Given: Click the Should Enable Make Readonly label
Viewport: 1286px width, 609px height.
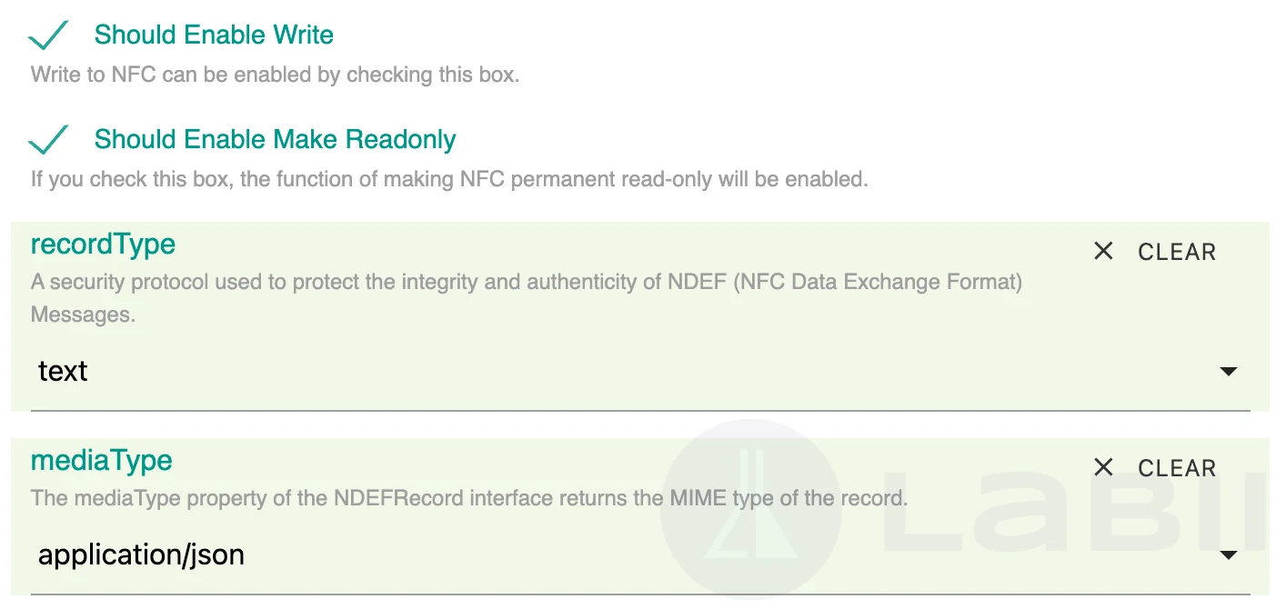Looking at the screenshot, I should click(275, 140).
